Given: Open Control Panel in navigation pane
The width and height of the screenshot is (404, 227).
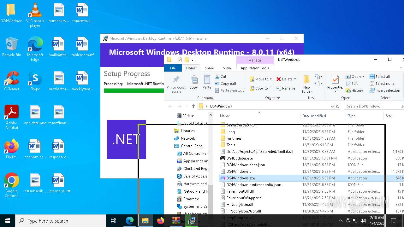Looking at the screenshot, I should tap(192, 146).
